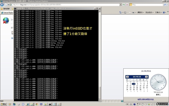Screen dimensions: 169x106
Task: Click the analog clock face
Action: click(x=158, y=82)
